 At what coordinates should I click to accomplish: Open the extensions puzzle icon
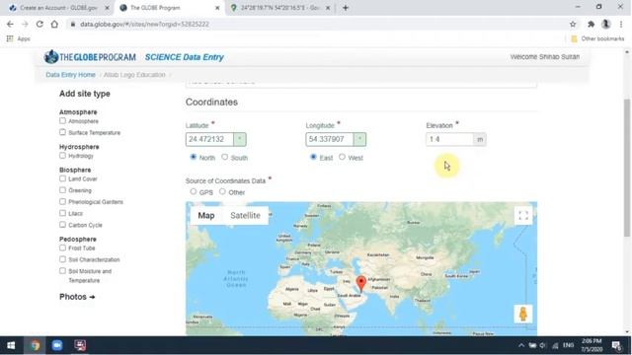(x=591, y=24)
